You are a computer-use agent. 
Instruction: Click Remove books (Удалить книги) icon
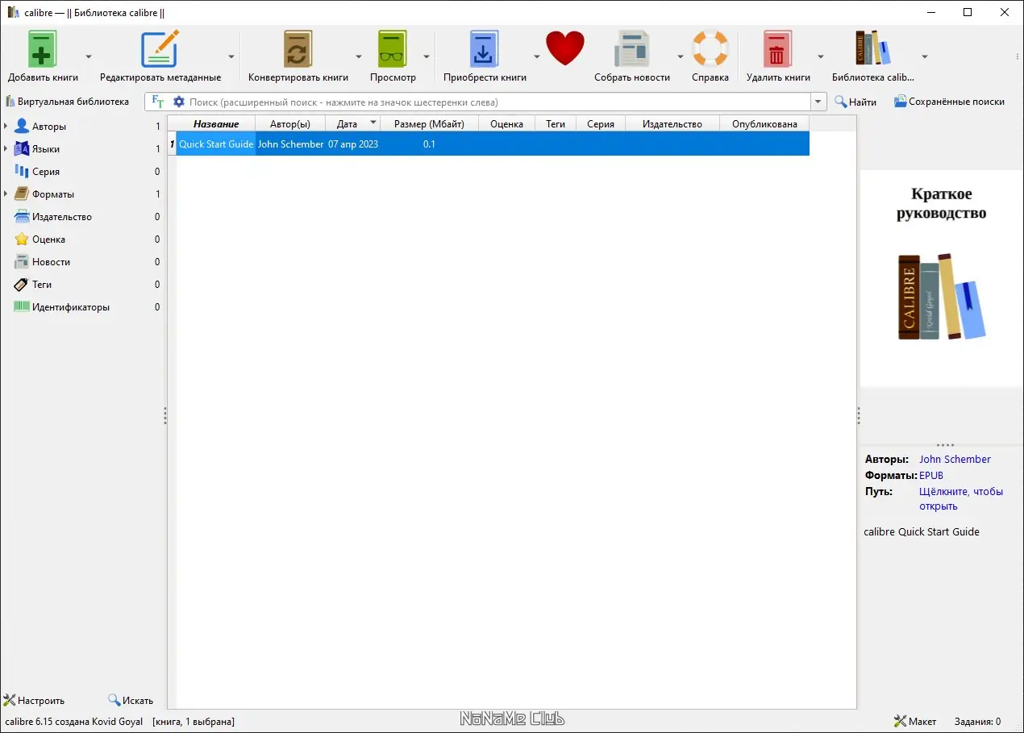(777, 48)
